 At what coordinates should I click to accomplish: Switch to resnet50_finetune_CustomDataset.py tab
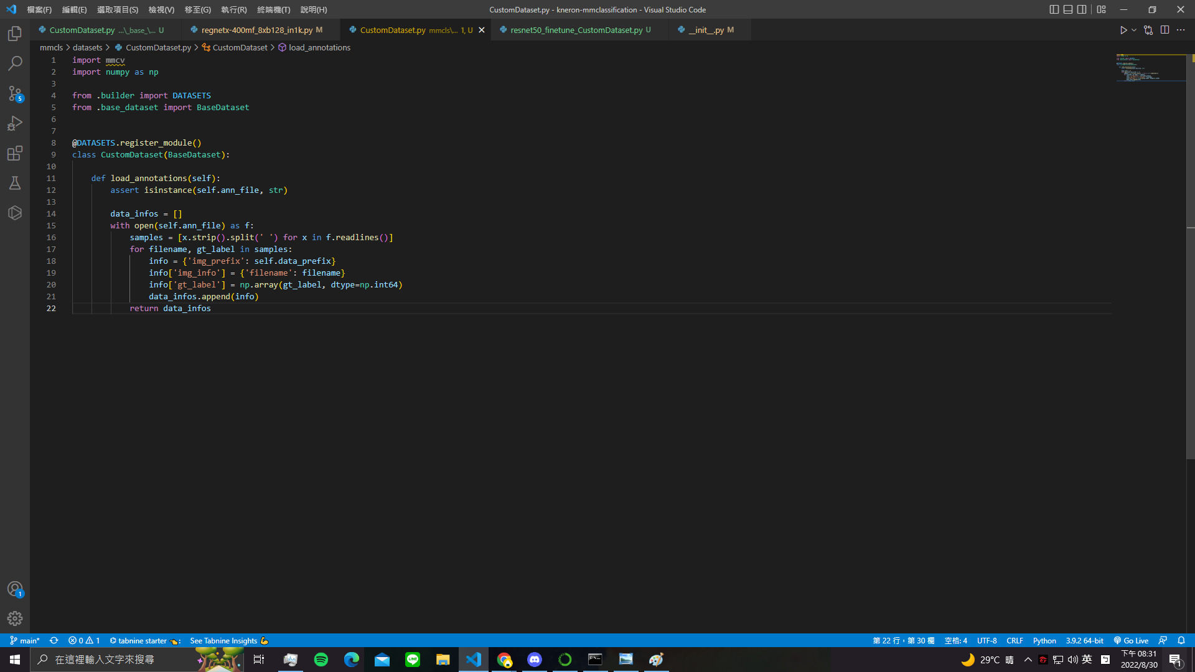point(576,30)
